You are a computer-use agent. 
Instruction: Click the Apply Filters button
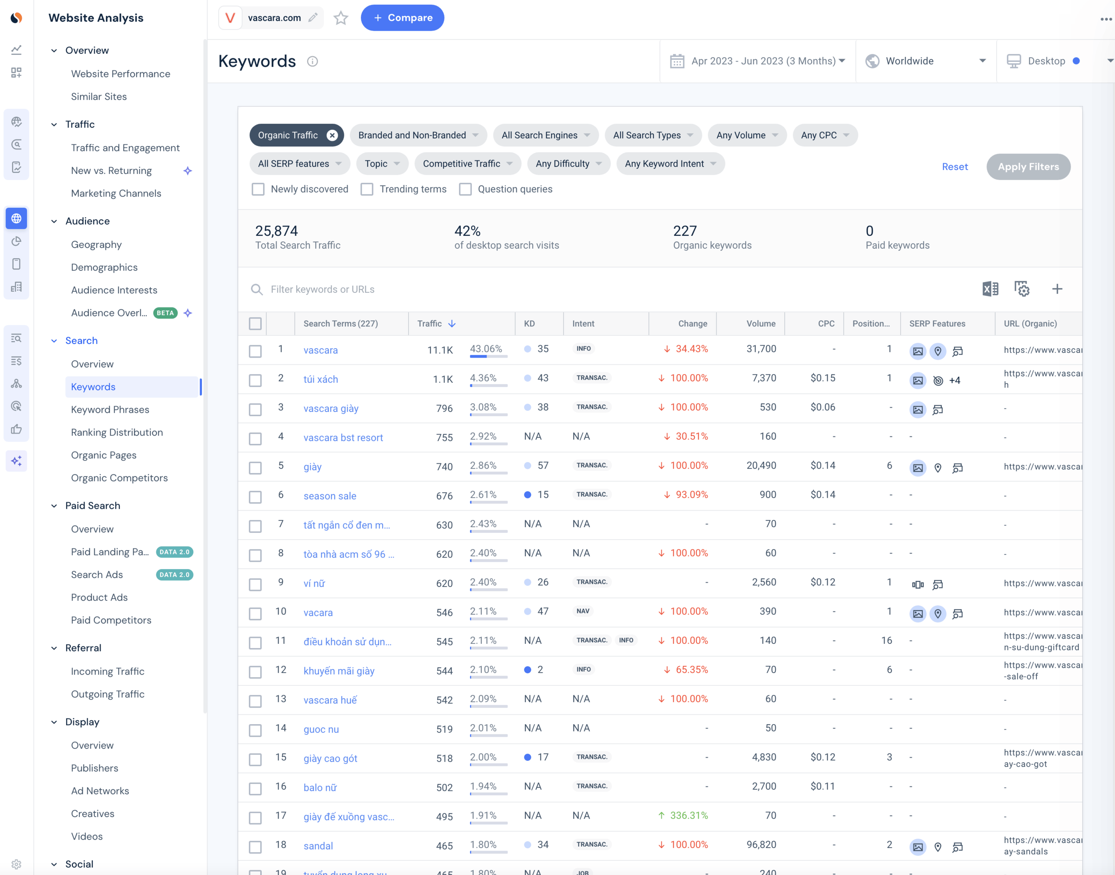point(1028,167)
